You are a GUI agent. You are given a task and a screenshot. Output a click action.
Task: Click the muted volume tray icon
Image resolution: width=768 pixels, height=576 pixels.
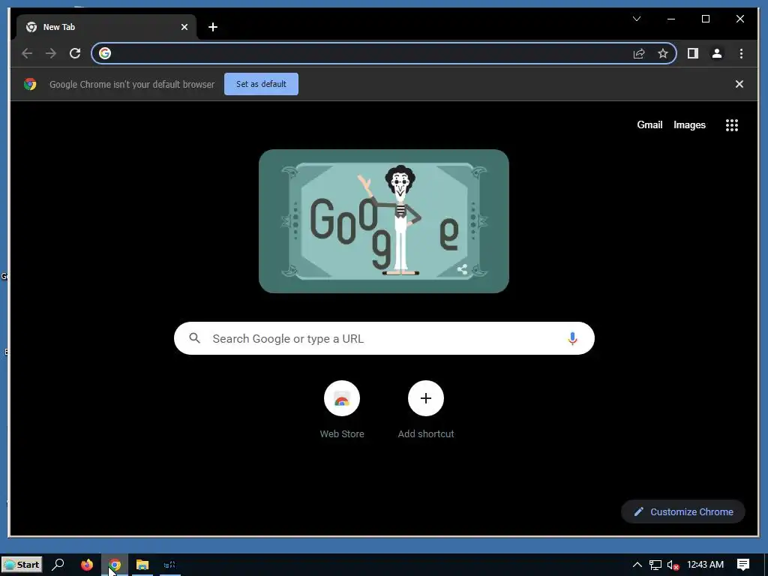(673, 565)
